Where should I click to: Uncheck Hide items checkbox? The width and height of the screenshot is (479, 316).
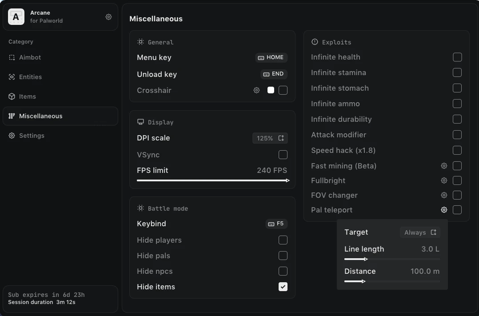(283, 287)
